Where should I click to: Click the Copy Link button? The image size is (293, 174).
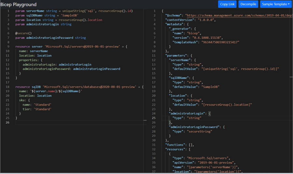coord(227,4)
